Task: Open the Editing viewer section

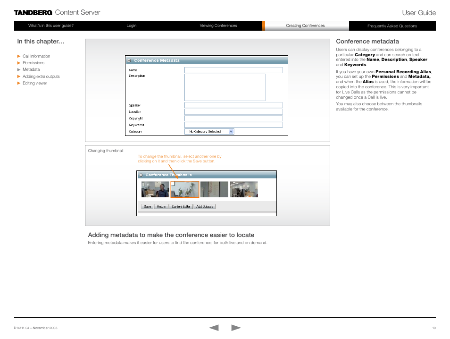Action: (x=35, y=83)
